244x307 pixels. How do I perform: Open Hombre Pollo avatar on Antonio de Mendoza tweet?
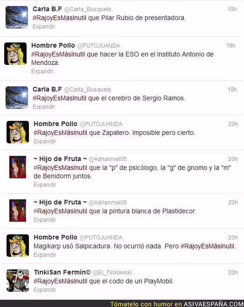pyautogui.click(x=15, y=54)
